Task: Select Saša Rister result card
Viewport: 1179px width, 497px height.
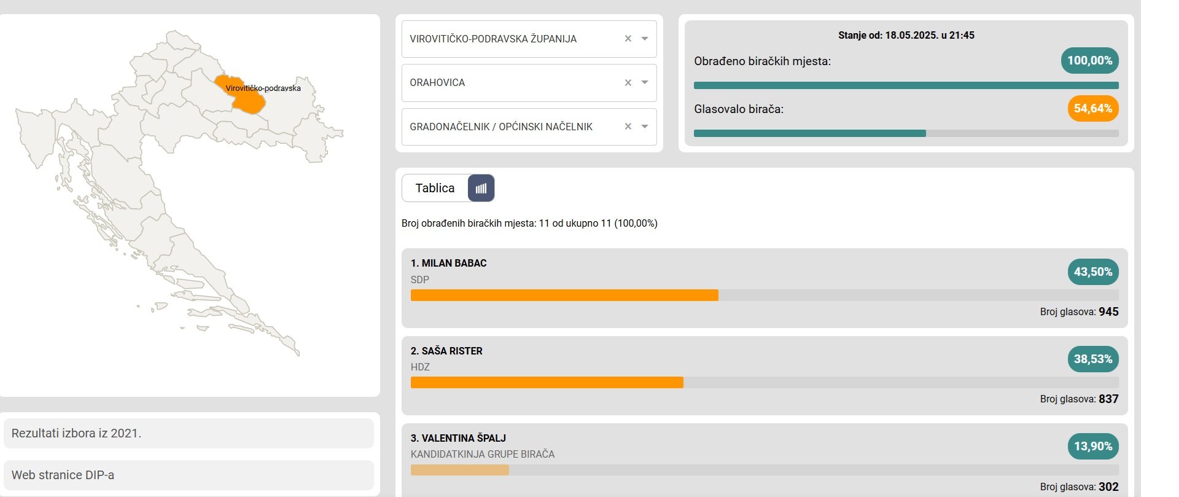Action: coord(765,375)
